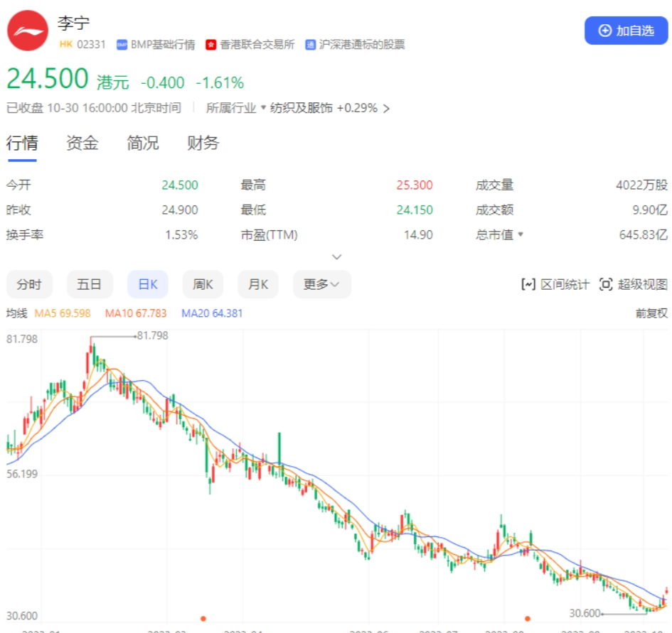Viewport: 672px width, 633px height.
Task: Click the -0.400 price change value
Action: pyautogui.click(x=162, y=82)
